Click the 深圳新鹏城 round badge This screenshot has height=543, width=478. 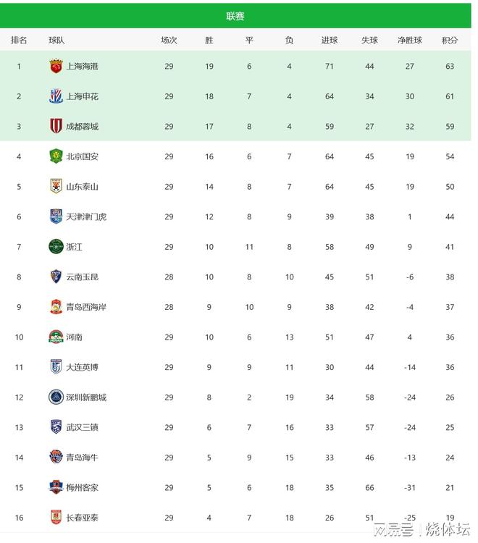tap(56, 397)
